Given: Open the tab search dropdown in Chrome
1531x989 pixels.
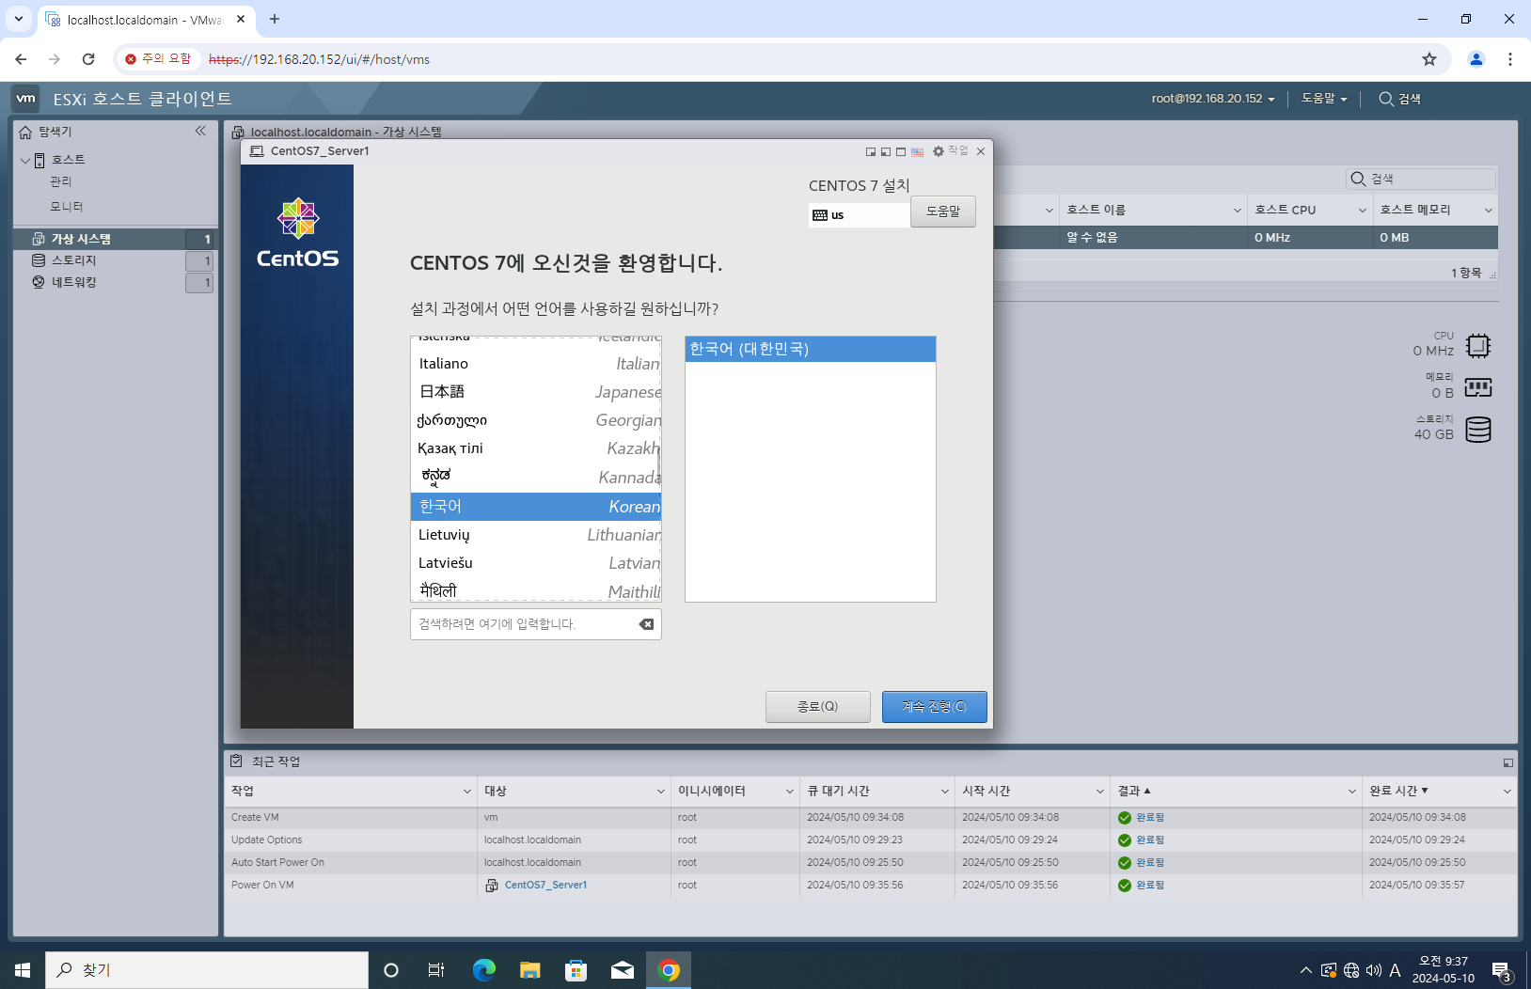Looking at the screenshot, I should coord(18,19).
